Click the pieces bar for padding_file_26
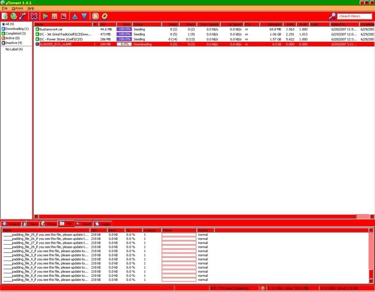 click(179, 239)
